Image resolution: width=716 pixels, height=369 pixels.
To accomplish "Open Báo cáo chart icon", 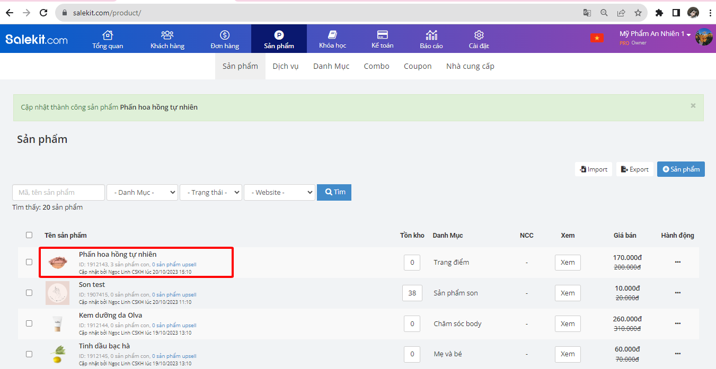I will coord(431,35).
